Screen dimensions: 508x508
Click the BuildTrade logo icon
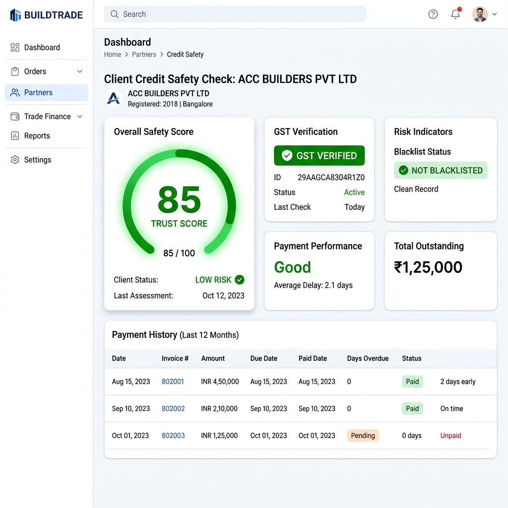15,15
